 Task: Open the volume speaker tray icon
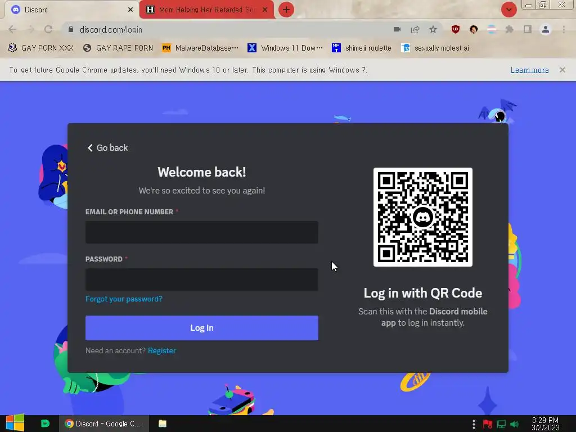tap(514, 424)
